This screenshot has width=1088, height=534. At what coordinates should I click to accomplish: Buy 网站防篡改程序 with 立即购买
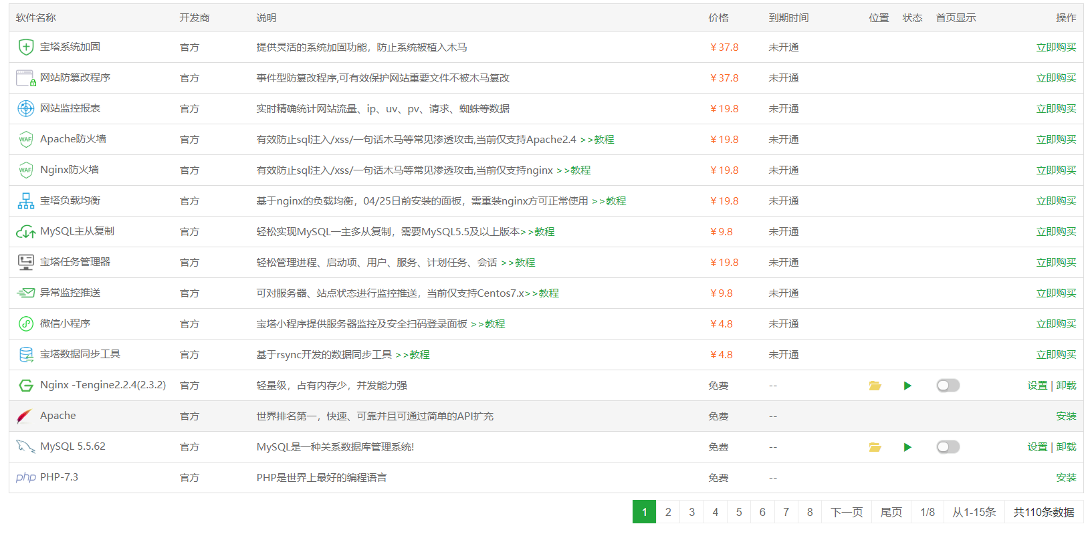pos(1057,78)
